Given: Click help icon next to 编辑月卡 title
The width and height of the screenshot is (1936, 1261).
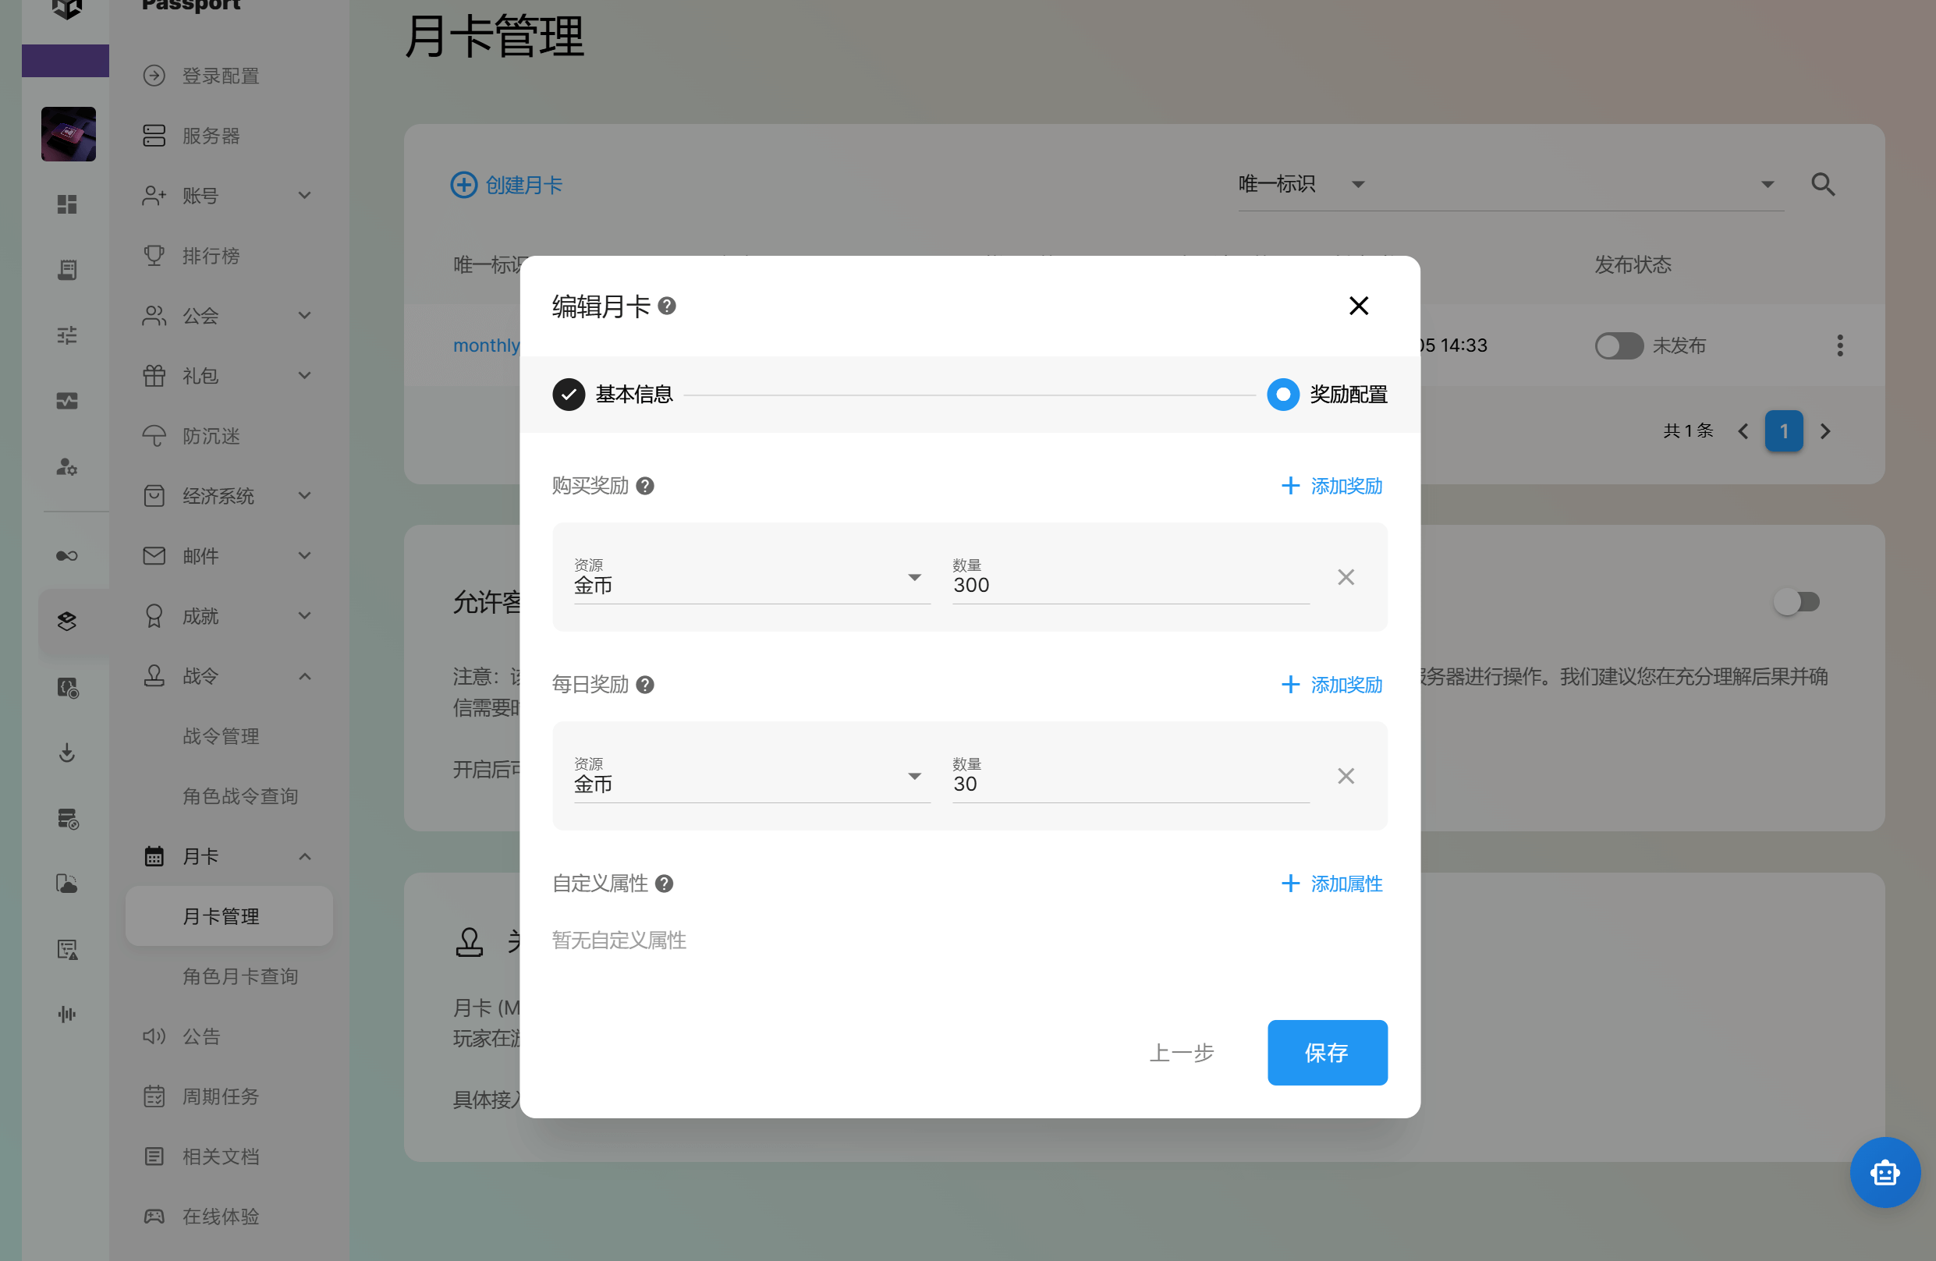Looking at the screenshot, I should [x=666, y=306].
